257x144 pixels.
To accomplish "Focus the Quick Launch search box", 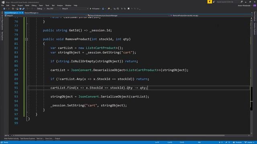I will (x=228, y=2).
